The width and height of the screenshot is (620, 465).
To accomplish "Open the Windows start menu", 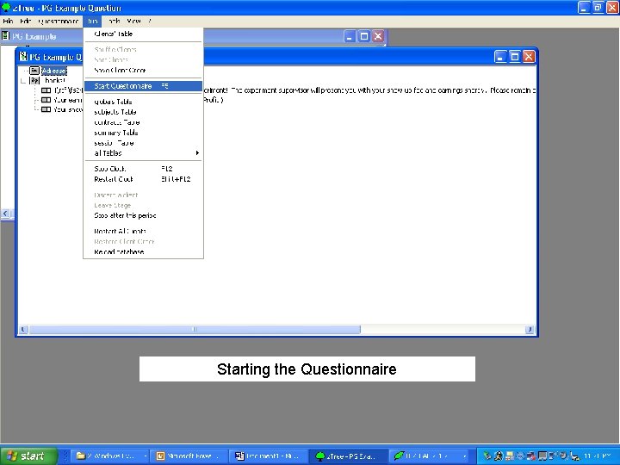I will point(28,456).
